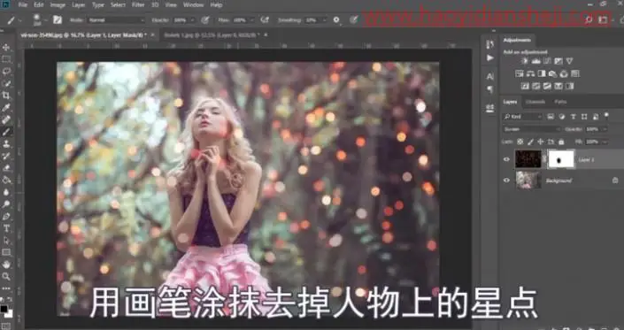Viewport: 624px width, 330px height.
Task: Toggle pressure for opacity button
Action: point(205,19)
